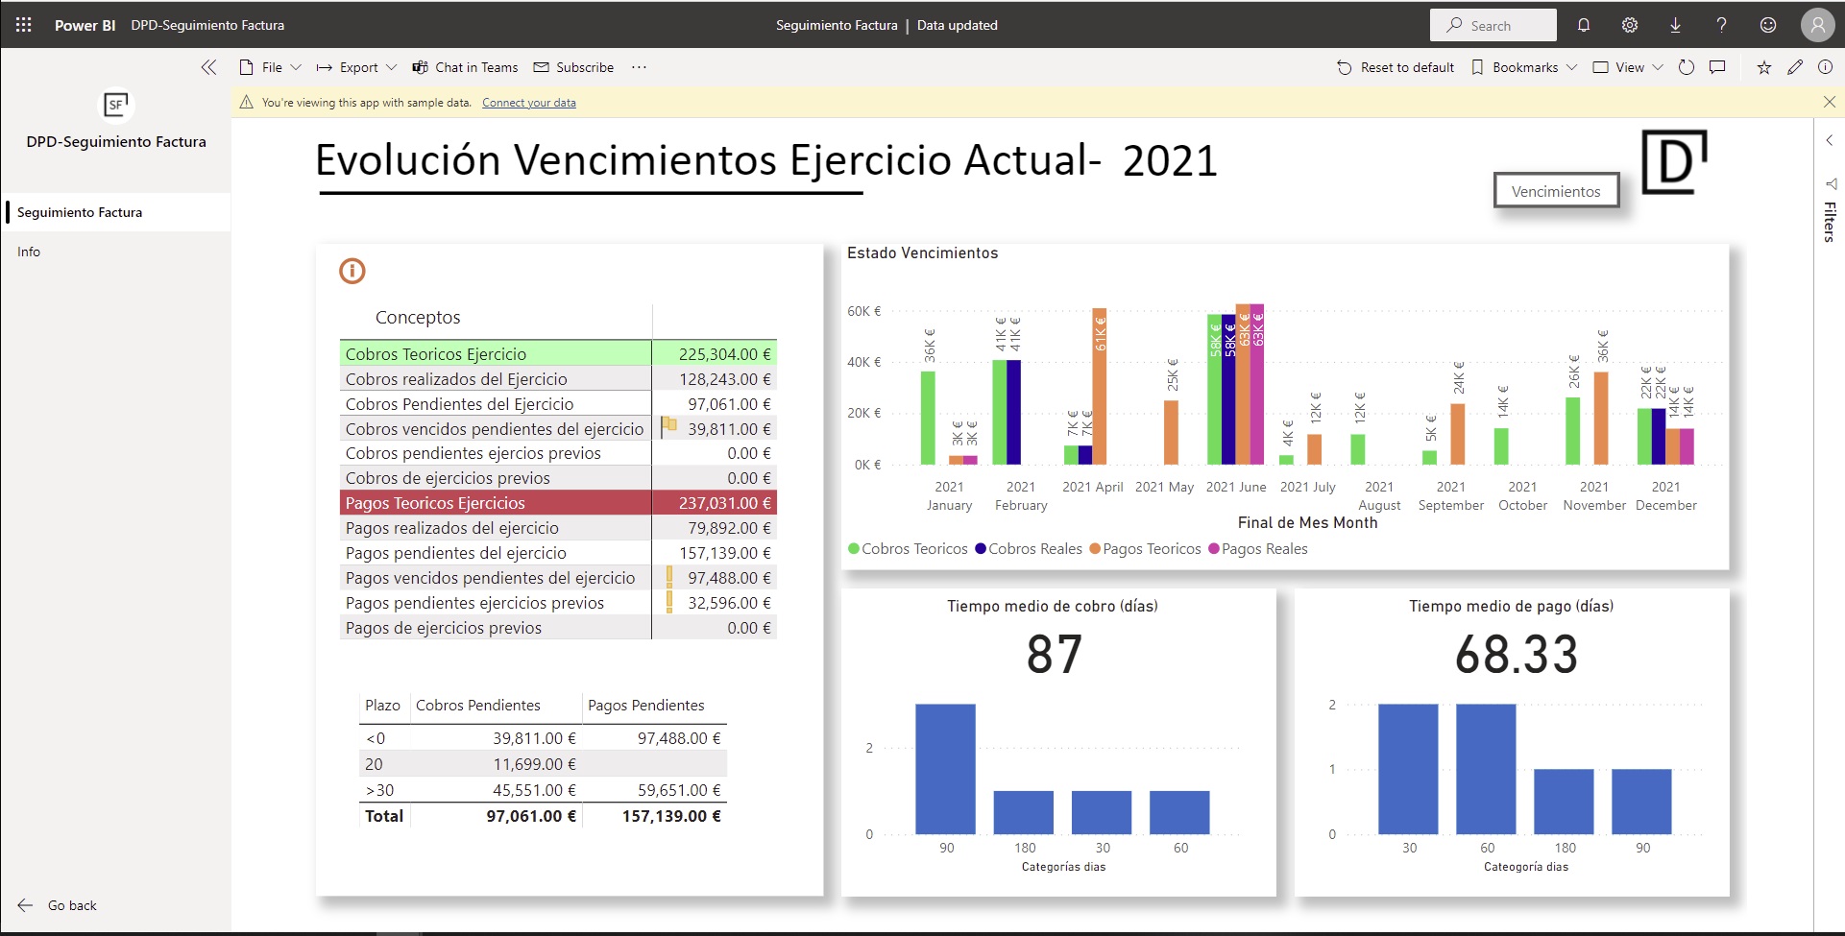Open the help question mark icon
This screenshot has width=1845, height=936.
click(x=1722, y=25)
